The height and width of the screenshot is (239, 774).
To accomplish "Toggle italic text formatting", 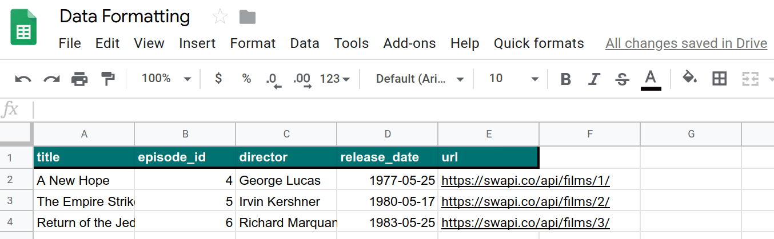I will pos(595,79).
